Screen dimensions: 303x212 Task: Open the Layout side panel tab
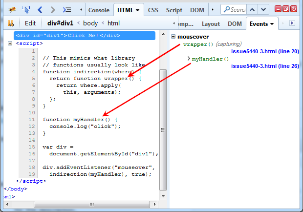pyautogui.click(x=211, y=24)
